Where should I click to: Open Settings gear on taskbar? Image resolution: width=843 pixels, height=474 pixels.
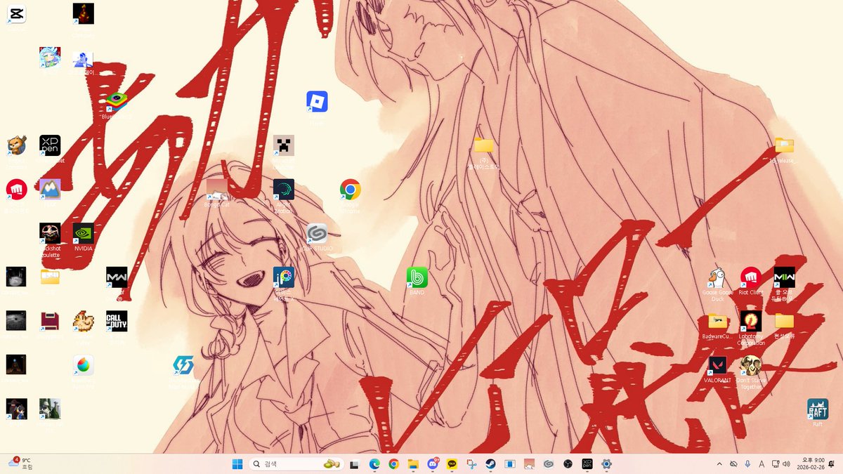607,463
